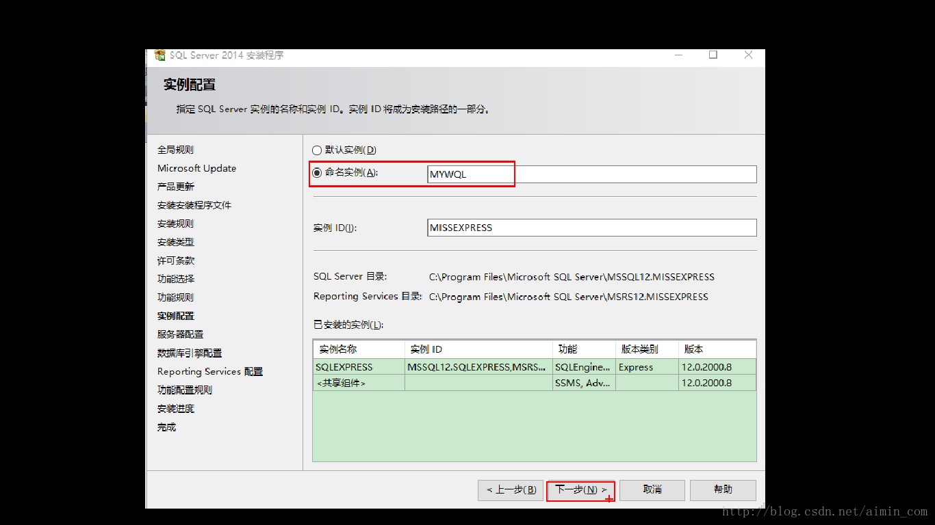Select the 功能规则 step
935x525 pixels.
point(176,297)
